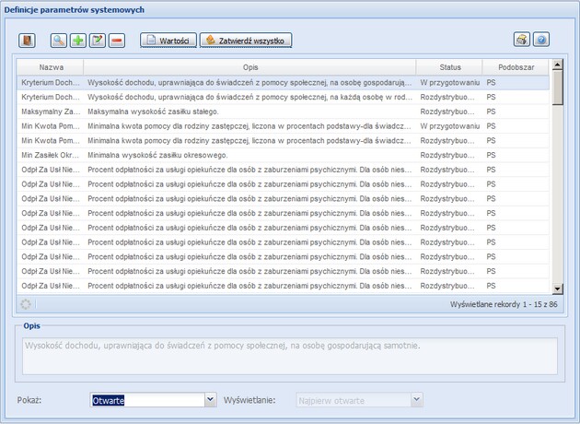Expand the Pokaż dropdown arrow
This screenshot has height=424, width=580.
pyautogui.click(x=211, y=400)
